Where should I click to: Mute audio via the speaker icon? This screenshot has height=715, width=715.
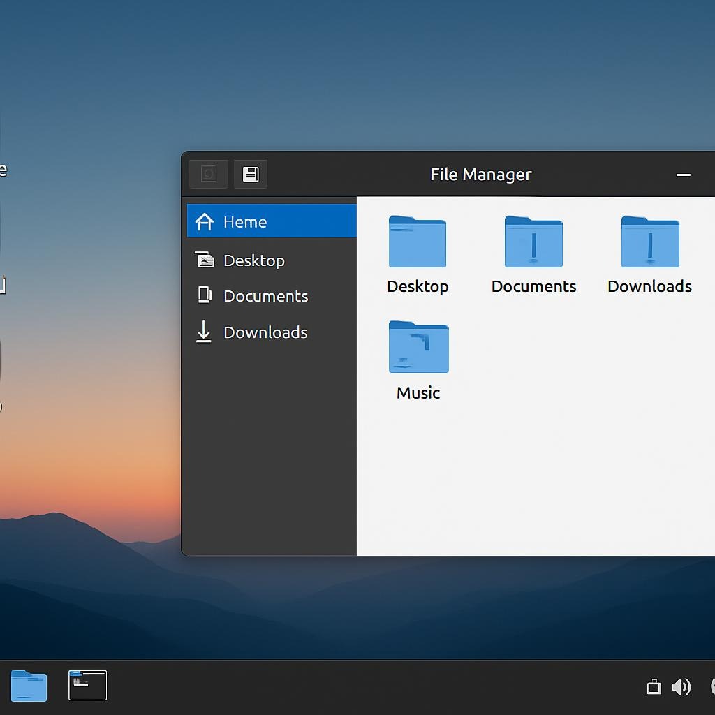[682, 686]
